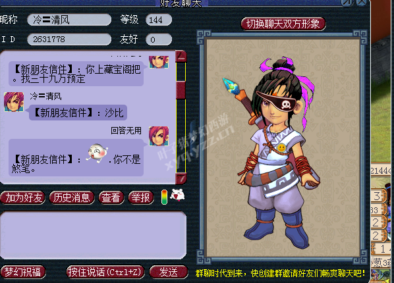Click the scroll-up arrow of chat log
Viewport: 394px width, 283px height.
(x=181, y=57)
